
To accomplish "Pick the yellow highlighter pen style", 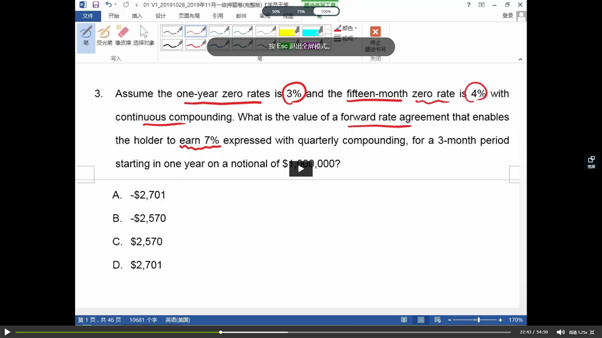I will click(x=289, y=31).
